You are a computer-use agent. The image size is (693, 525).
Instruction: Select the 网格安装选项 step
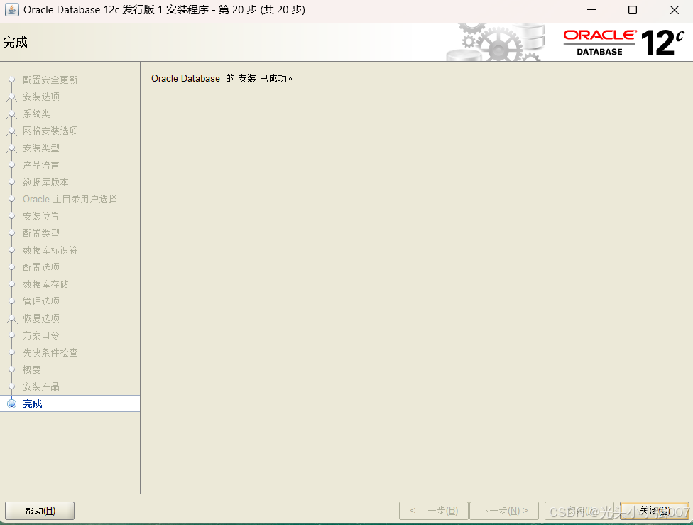tap(50, 131)
